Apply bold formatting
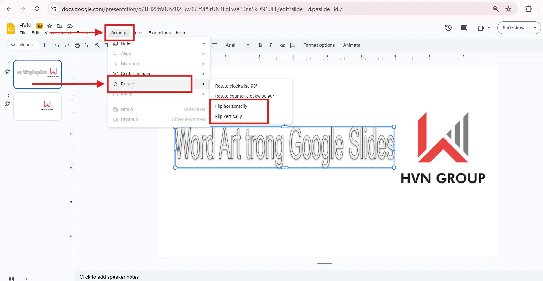The image size is (543, 281). coord(260,45)
